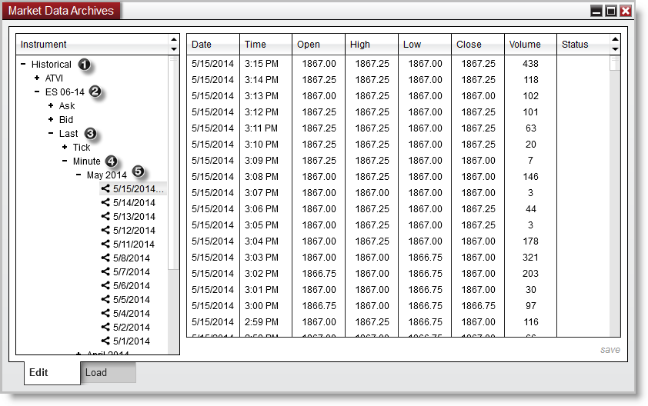
Task: Click share icon beside 5/4/2014
Action: (105, 313)
